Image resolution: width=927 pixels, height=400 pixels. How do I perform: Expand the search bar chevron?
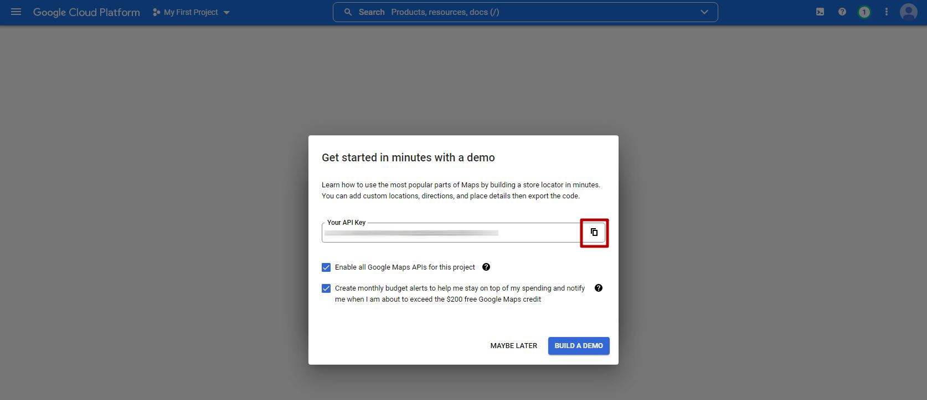pyautogui.click(x=704, y=12)
